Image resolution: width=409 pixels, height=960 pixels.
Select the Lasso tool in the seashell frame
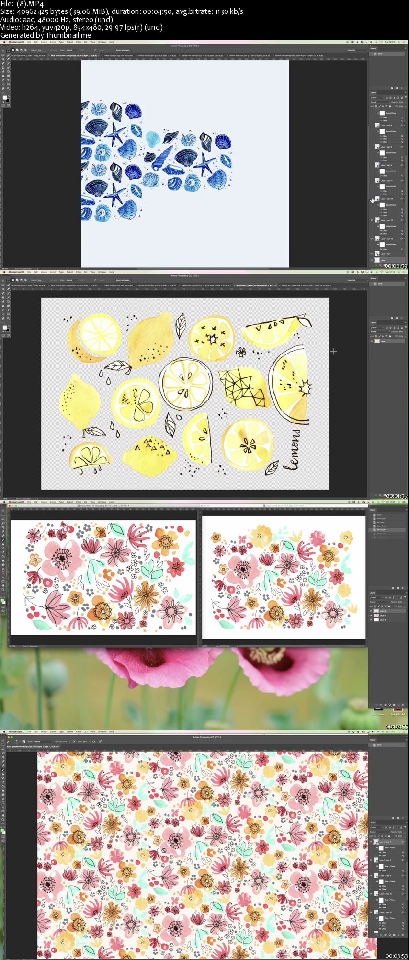[x=3, y=55]
